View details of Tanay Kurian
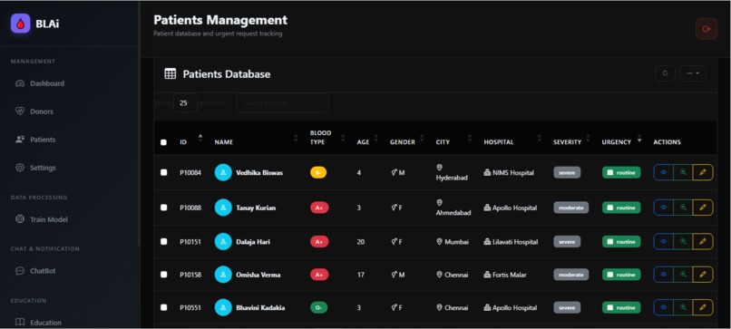The height and width of the screenshot is (329, 731). (663, 208)
